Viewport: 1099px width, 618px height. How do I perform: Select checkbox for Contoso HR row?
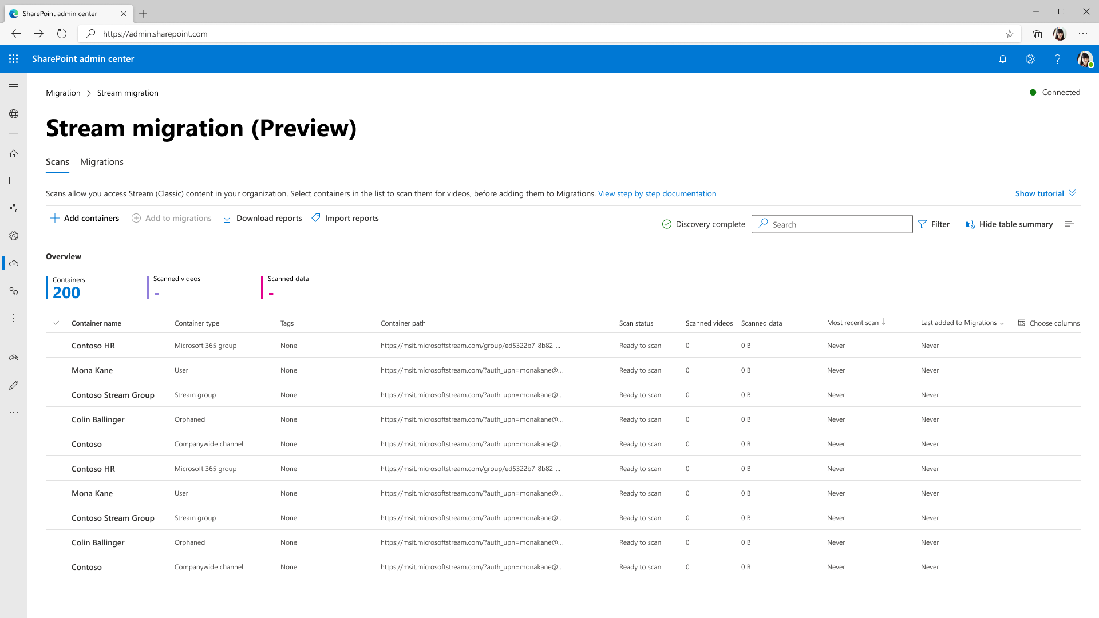pyautogui.click(x=57, y=345)
